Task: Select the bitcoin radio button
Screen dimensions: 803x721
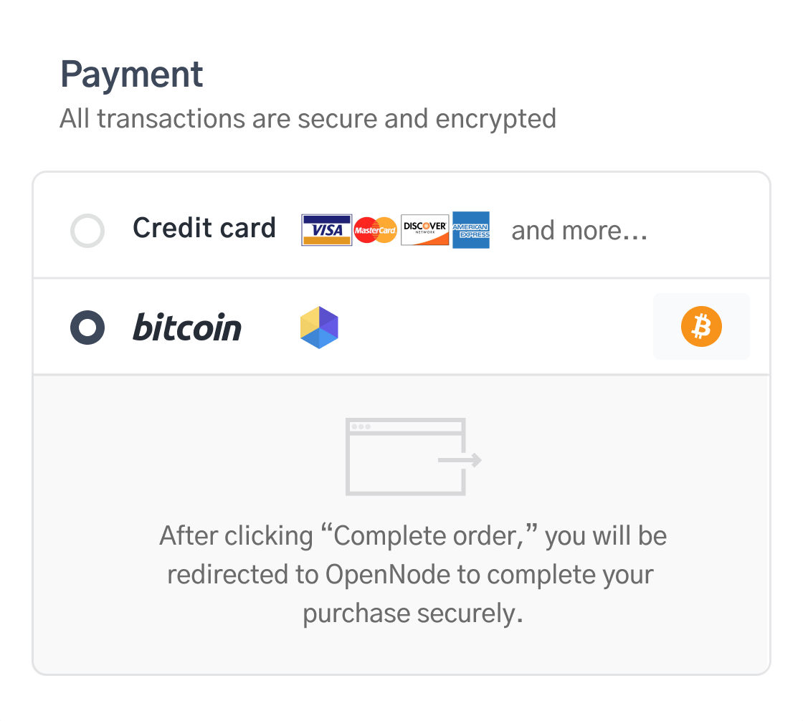Action: (x=87, y=328)
